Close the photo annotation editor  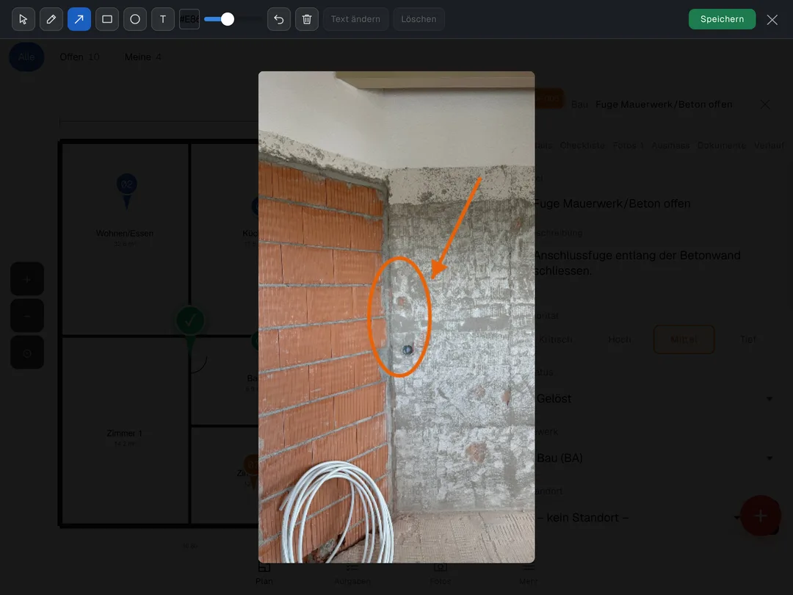772,20
